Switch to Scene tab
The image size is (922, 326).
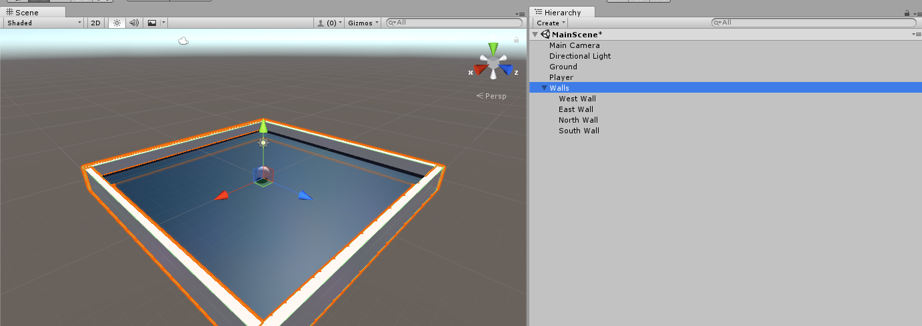click(33, 12)
